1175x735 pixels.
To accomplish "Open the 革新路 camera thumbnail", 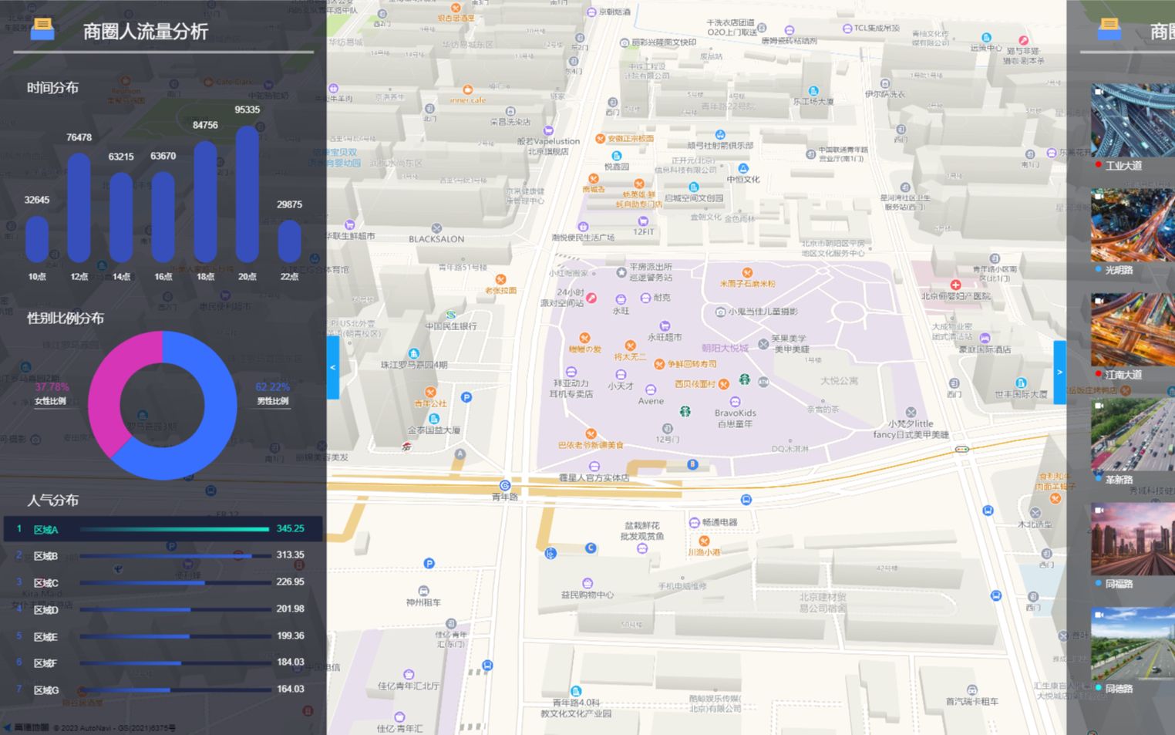I will (1133, 435).
